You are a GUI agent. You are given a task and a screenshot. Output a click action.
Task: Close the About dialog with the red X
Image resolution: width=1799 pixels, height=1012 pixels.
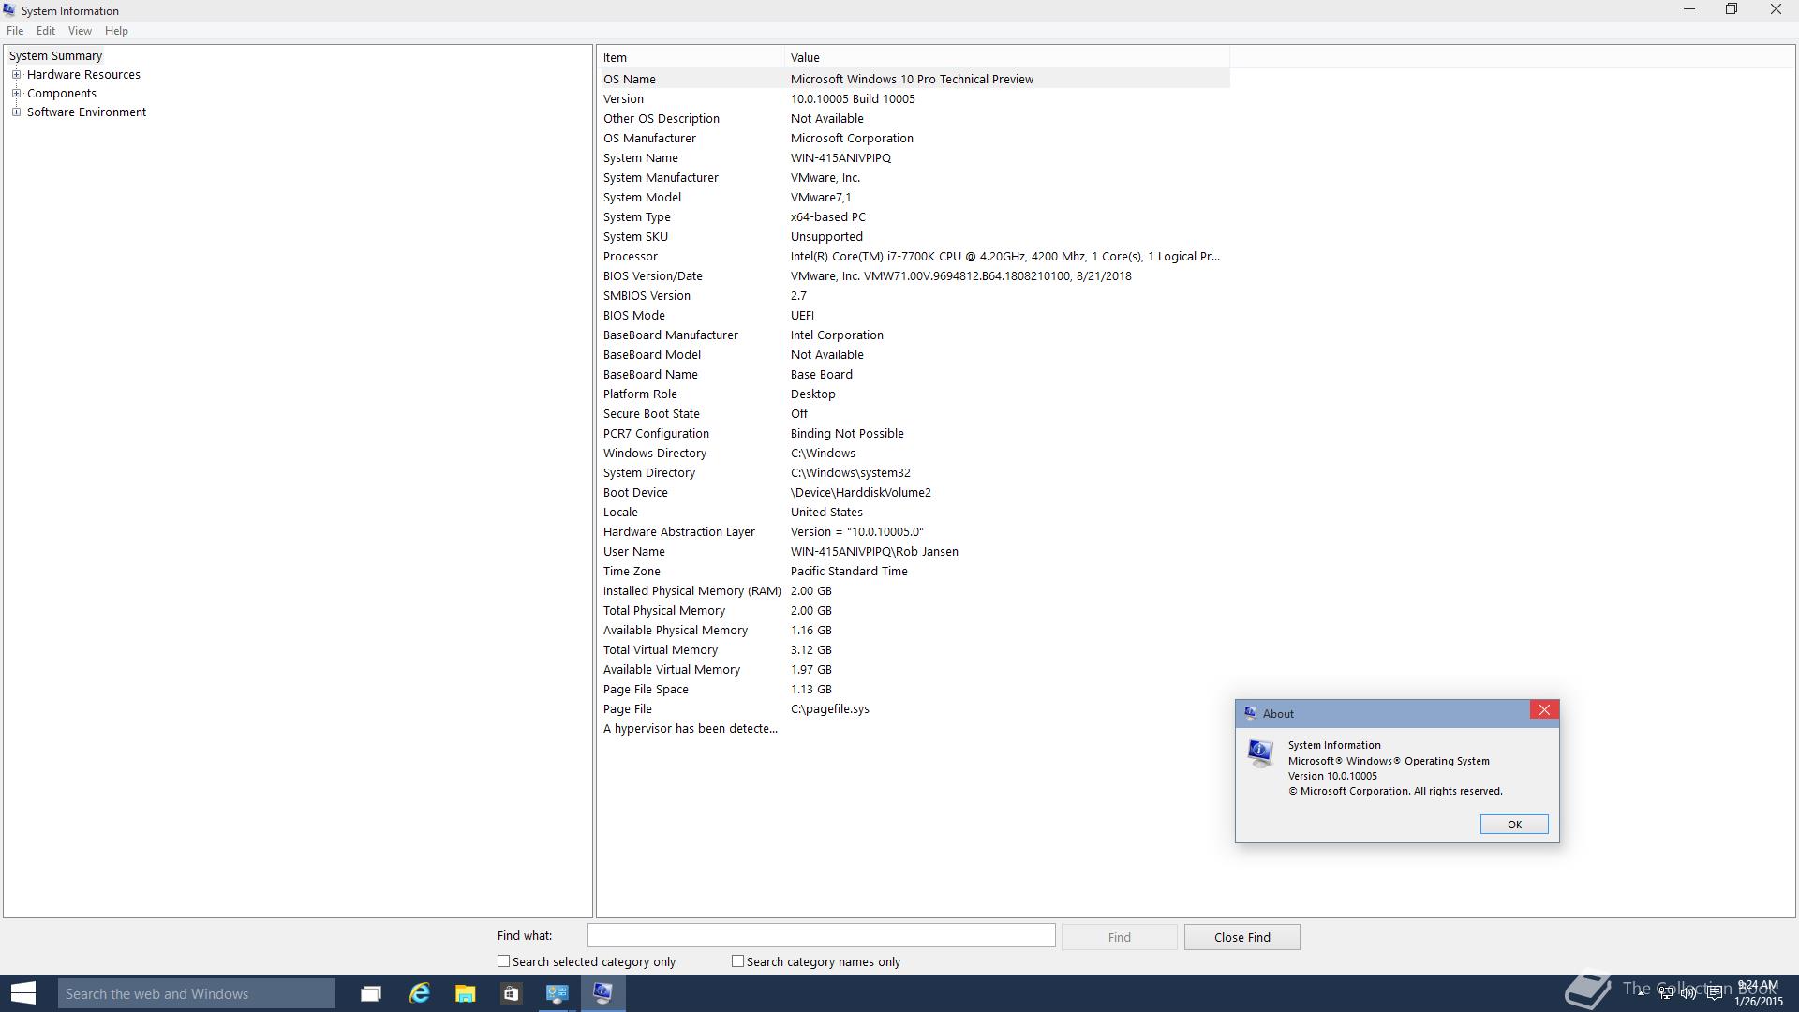coord(1544,709)
